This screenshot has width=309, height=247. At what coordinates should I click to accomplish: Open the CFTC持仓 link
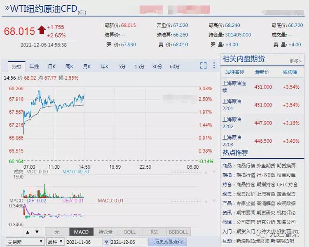[287, 185]
